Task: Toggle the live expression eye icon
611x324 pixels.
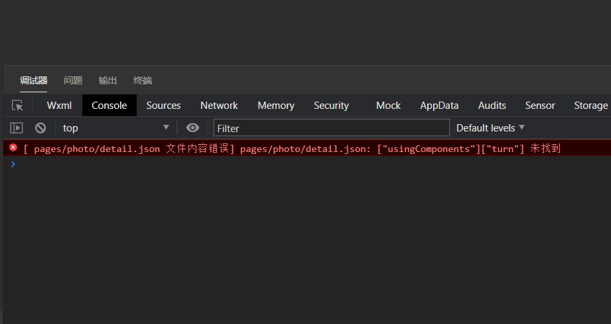Action: tap(192, 128)
